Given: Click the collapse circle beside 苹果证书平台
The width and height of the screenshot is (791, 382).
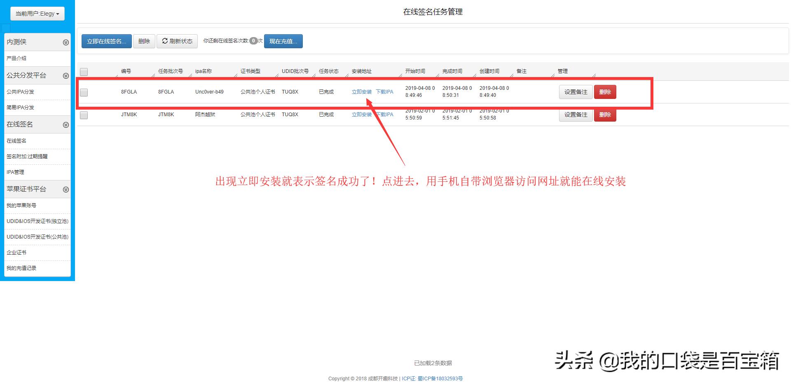Looking at the screenshot, I should tap(66, 189).
